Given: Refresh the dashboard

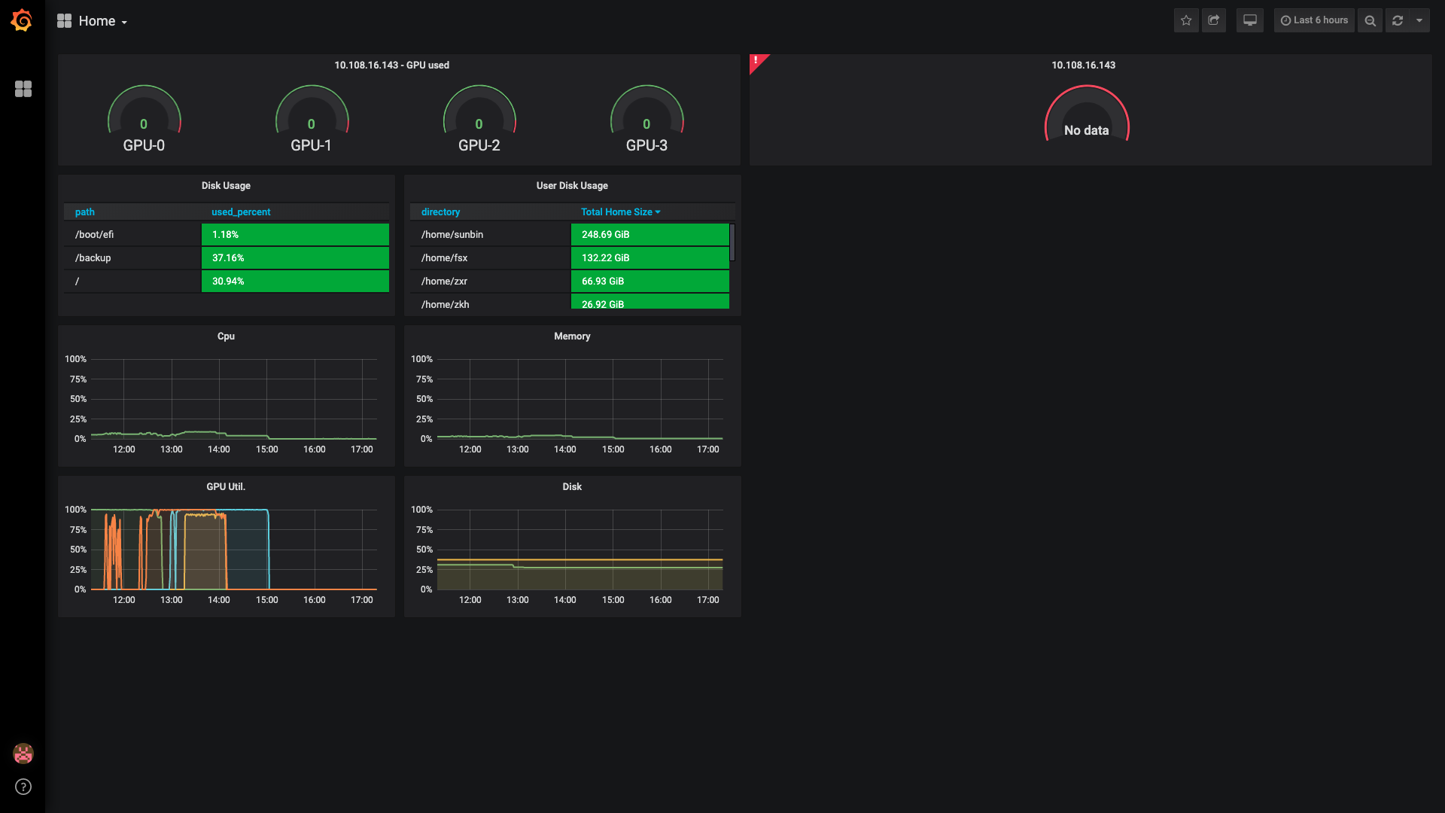Looking at the screenshot, I should [1398, 20].
